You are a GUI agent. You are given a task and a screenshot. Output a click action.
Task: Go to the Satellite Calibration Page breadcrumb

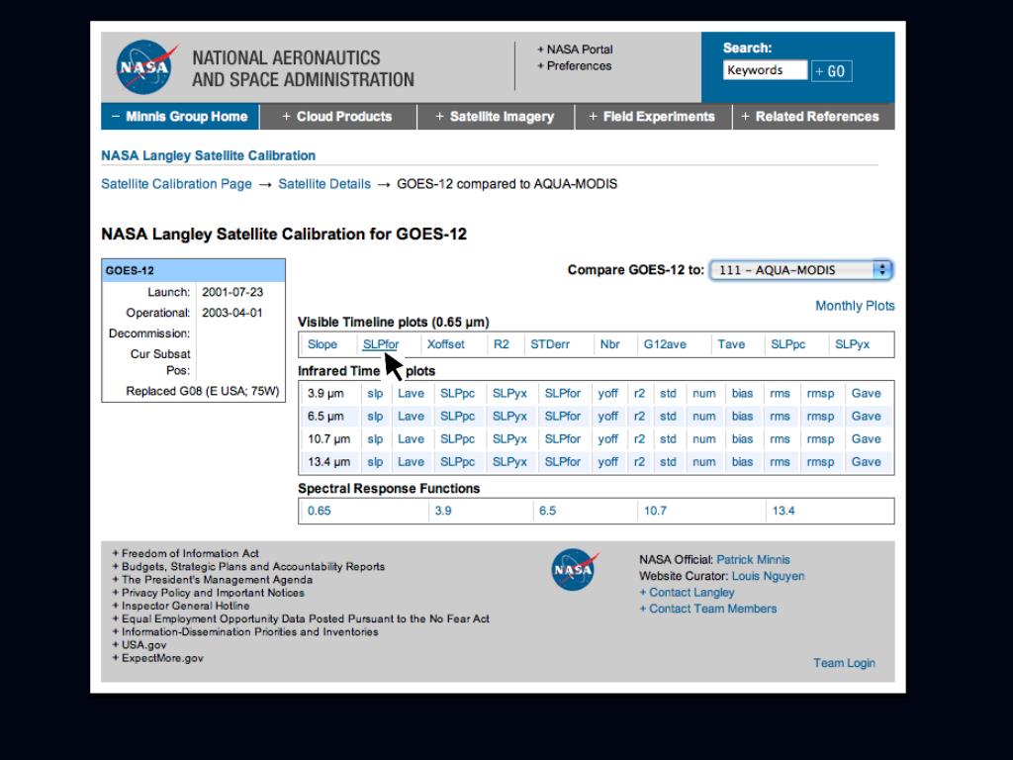tap(176, 184)
